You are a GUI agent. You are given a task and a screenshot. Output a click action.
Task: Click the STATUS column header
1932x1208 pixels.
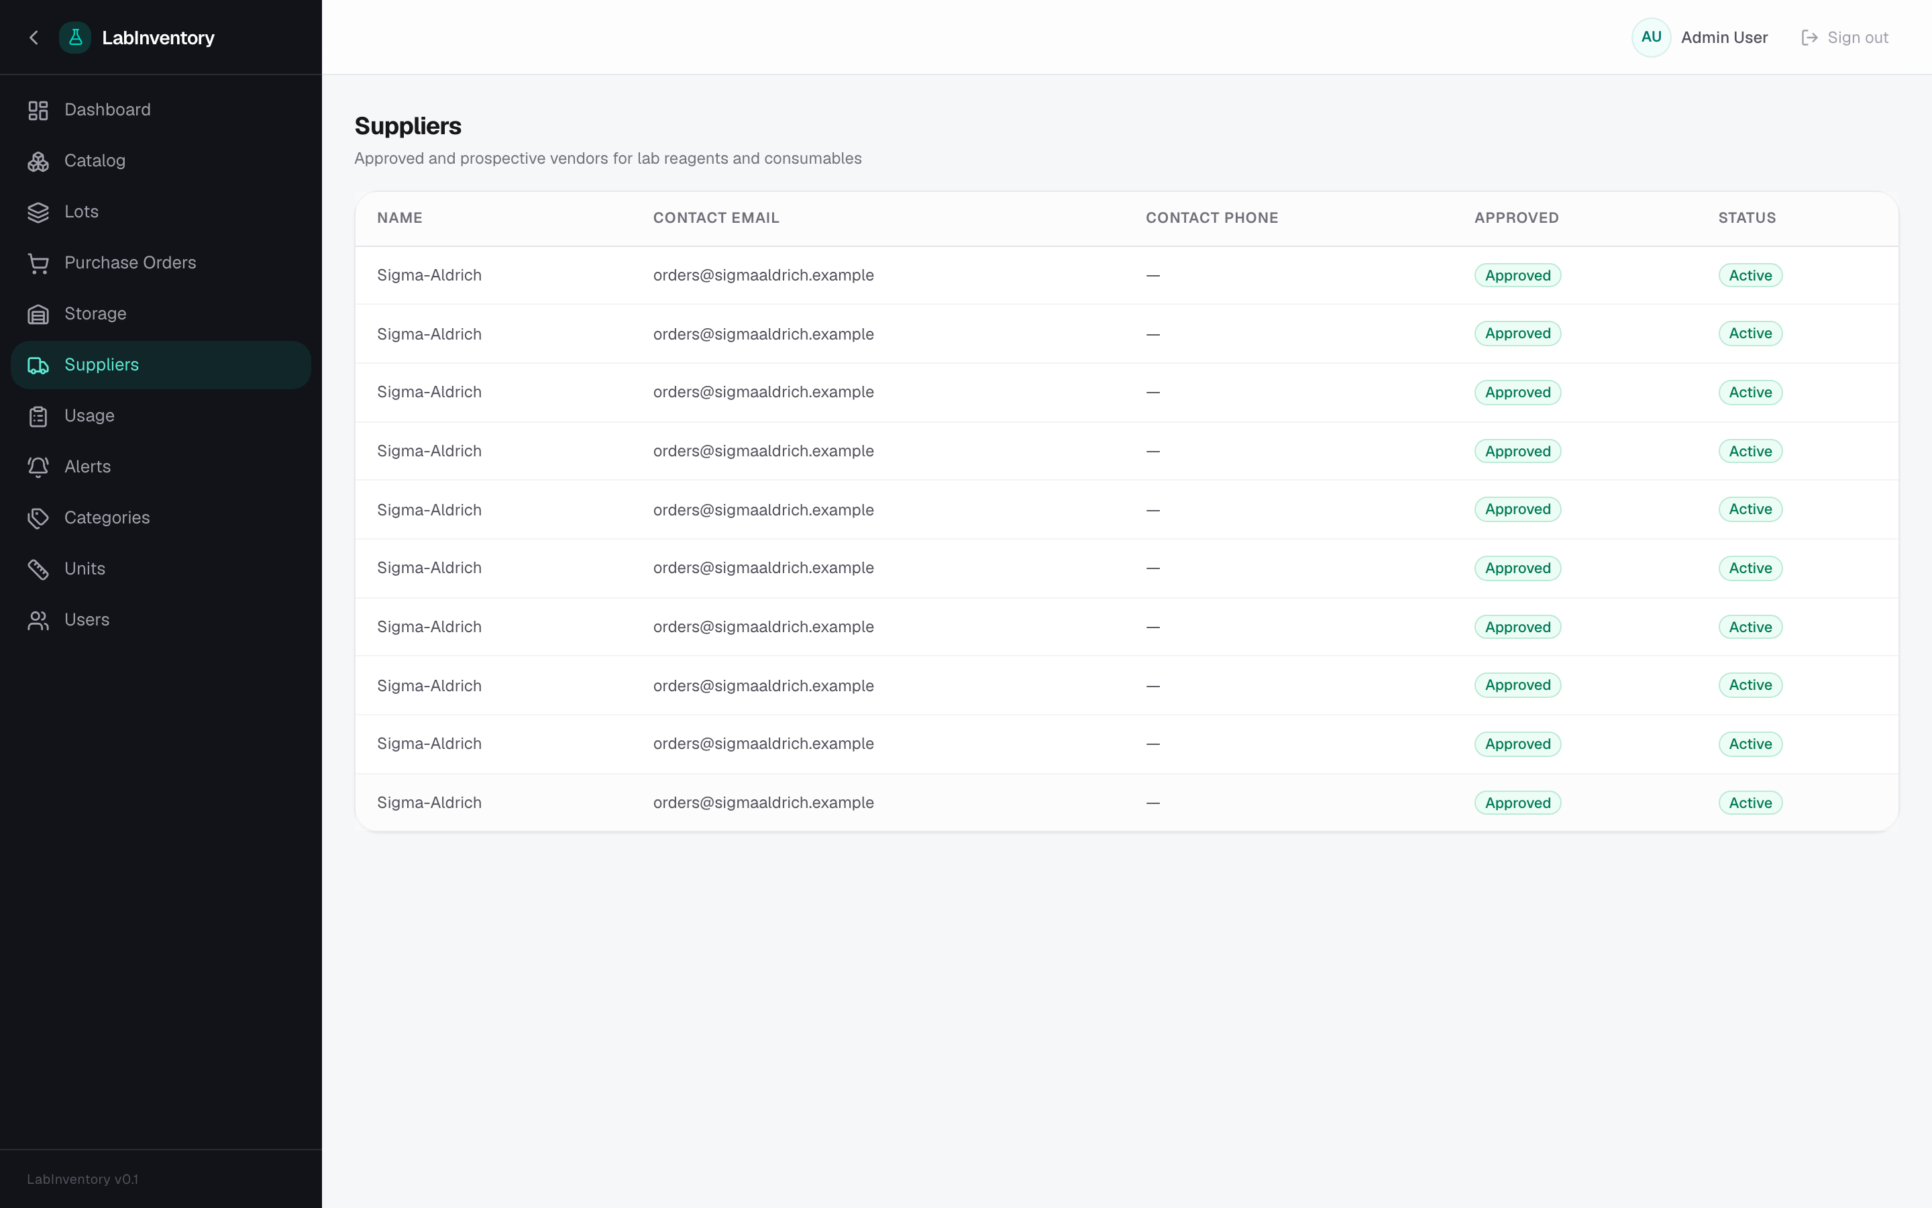pos(1747,218)
